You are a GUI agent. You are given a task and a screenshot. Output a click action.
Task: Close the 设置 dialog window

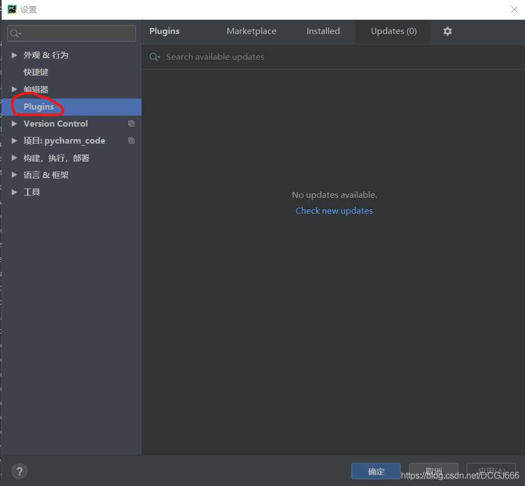coord(514,9)
